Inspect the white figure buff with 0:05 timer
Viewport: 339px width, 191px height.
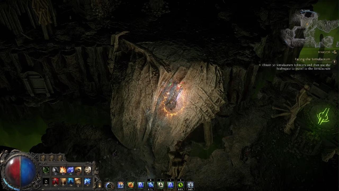click(x=190, y=185)
